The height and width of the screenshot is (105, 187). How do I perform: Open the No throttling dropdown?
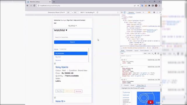[x=90, y=12]
